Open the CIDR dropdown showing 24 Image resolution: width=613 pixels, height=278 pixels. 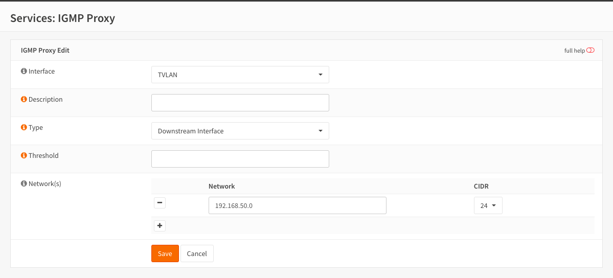click(x=488, y=205)
